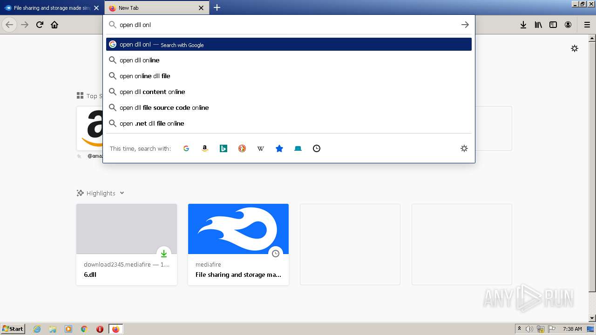The image size is (596, 335).
Task: Open the 6.dll download highlight card
Action: (x=127, y=244)
